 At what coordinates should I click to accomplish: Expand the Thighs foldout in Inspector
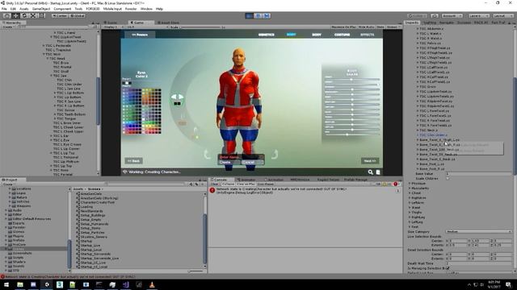click(410, 213)
